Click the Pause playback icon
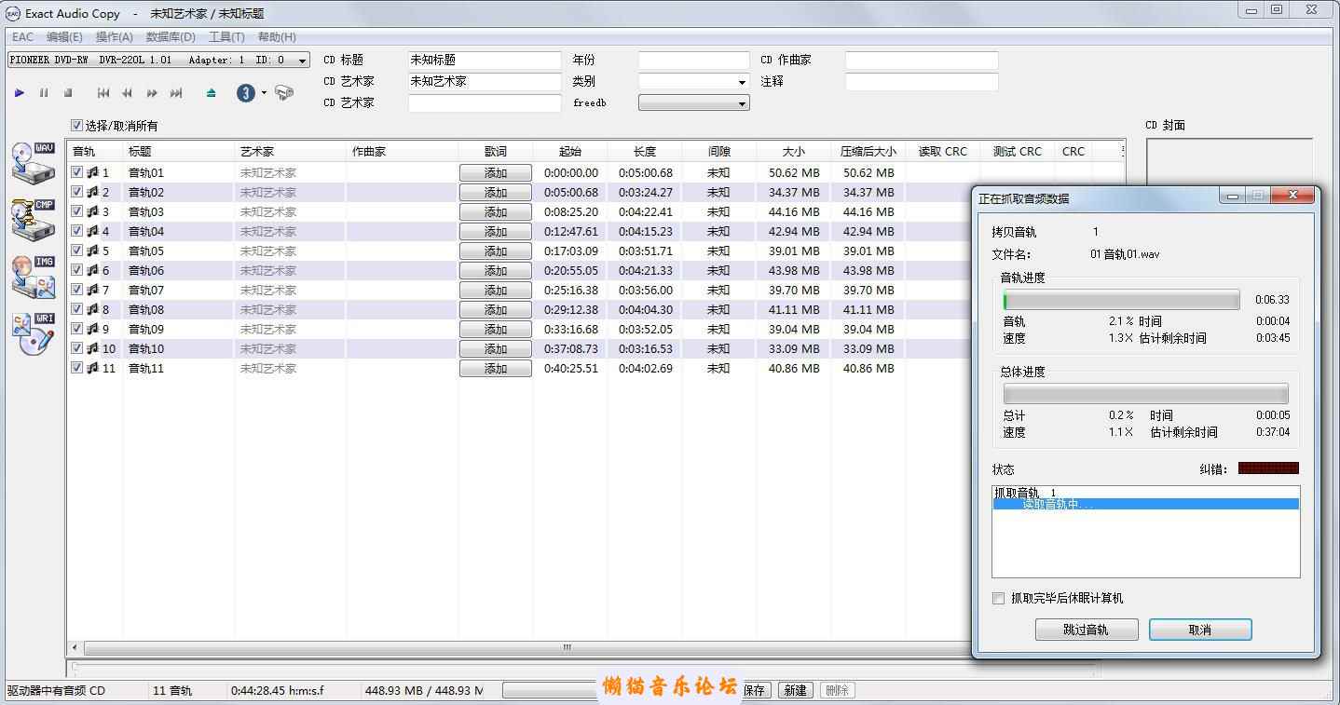This screenshot has width=1340, height=705. coord(44,93)
